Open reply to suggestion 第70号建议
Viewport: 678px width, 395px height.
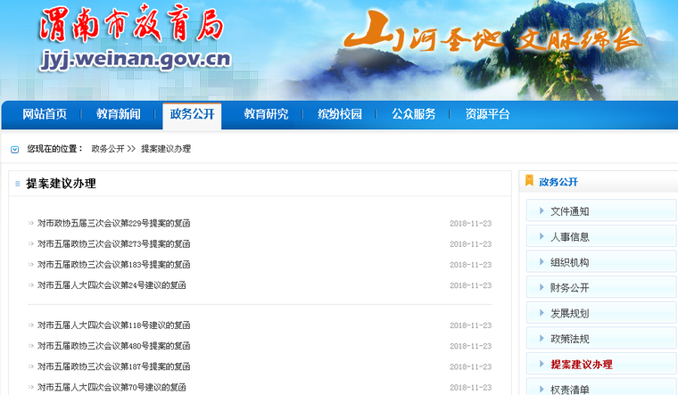point(112,387)
